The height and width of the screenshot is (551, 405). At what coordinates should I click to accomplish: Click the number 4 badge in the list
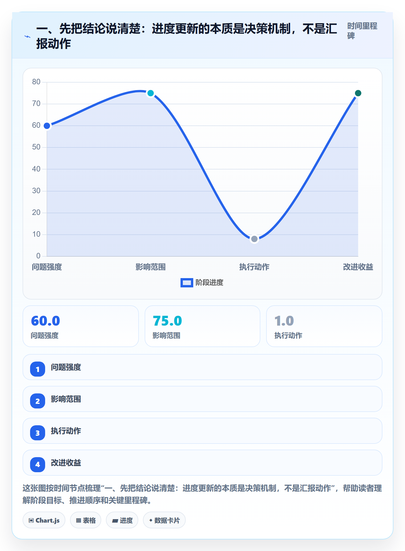tap(38, 465)
